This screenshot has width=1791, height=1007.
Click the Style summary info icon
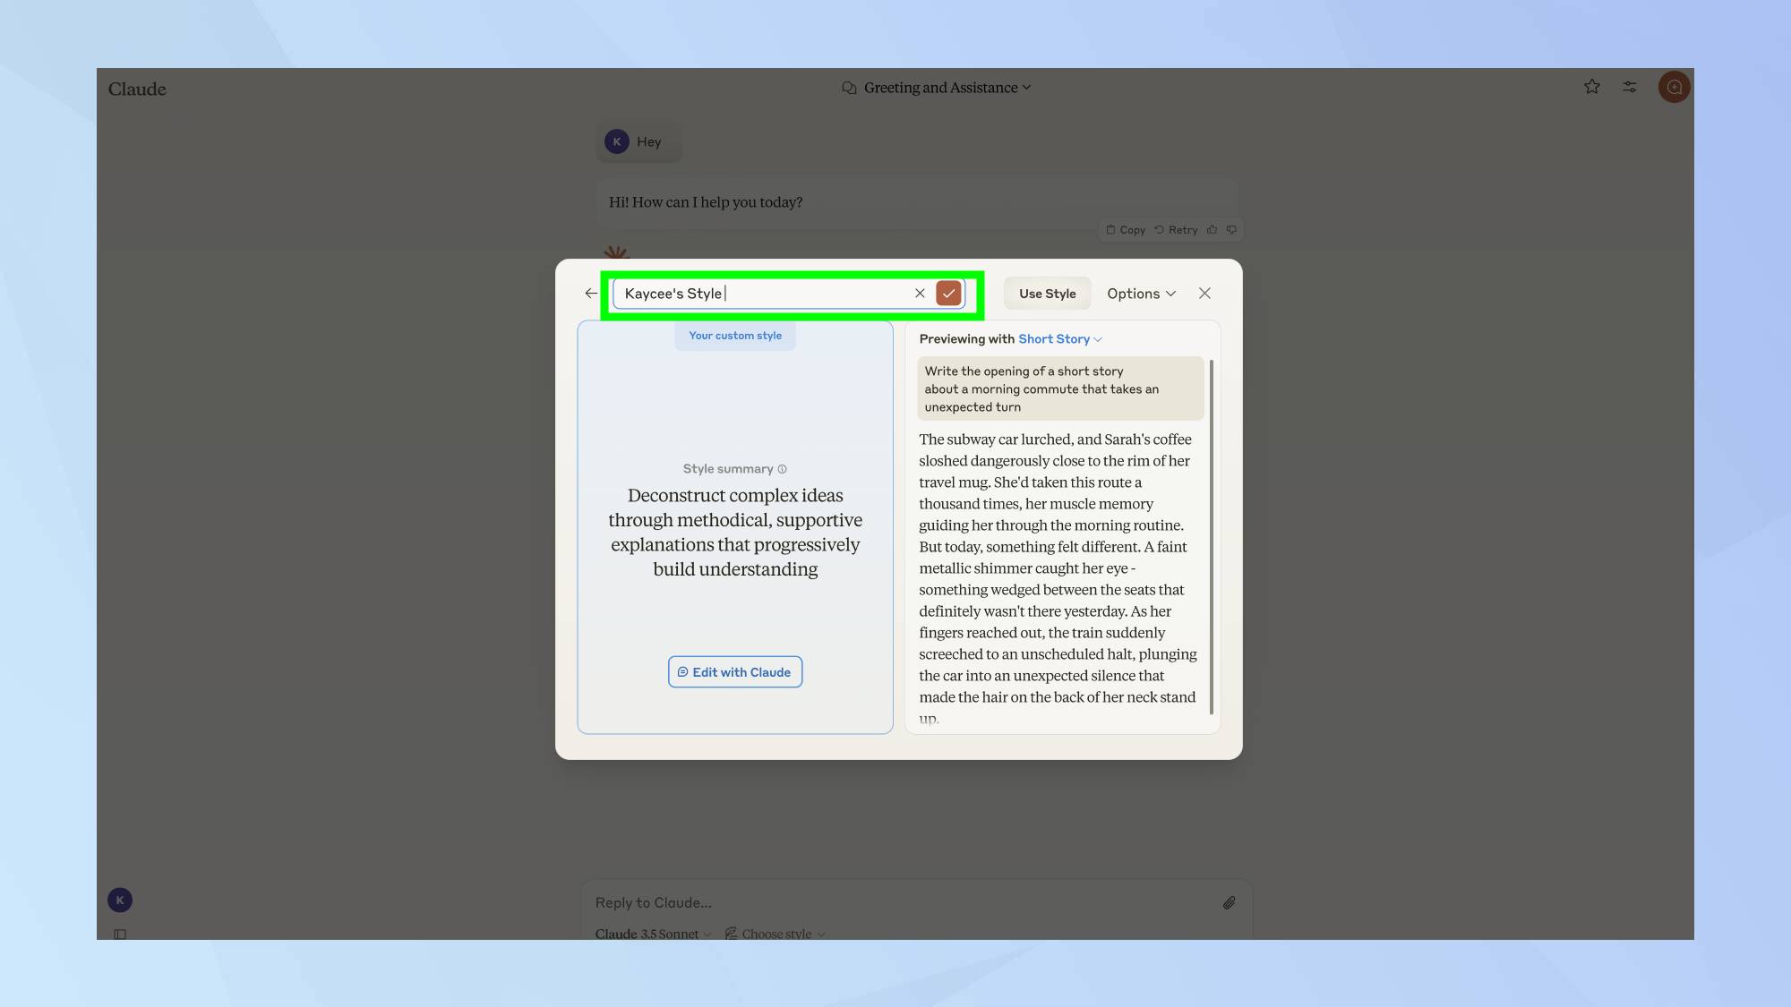coord(782,469)
